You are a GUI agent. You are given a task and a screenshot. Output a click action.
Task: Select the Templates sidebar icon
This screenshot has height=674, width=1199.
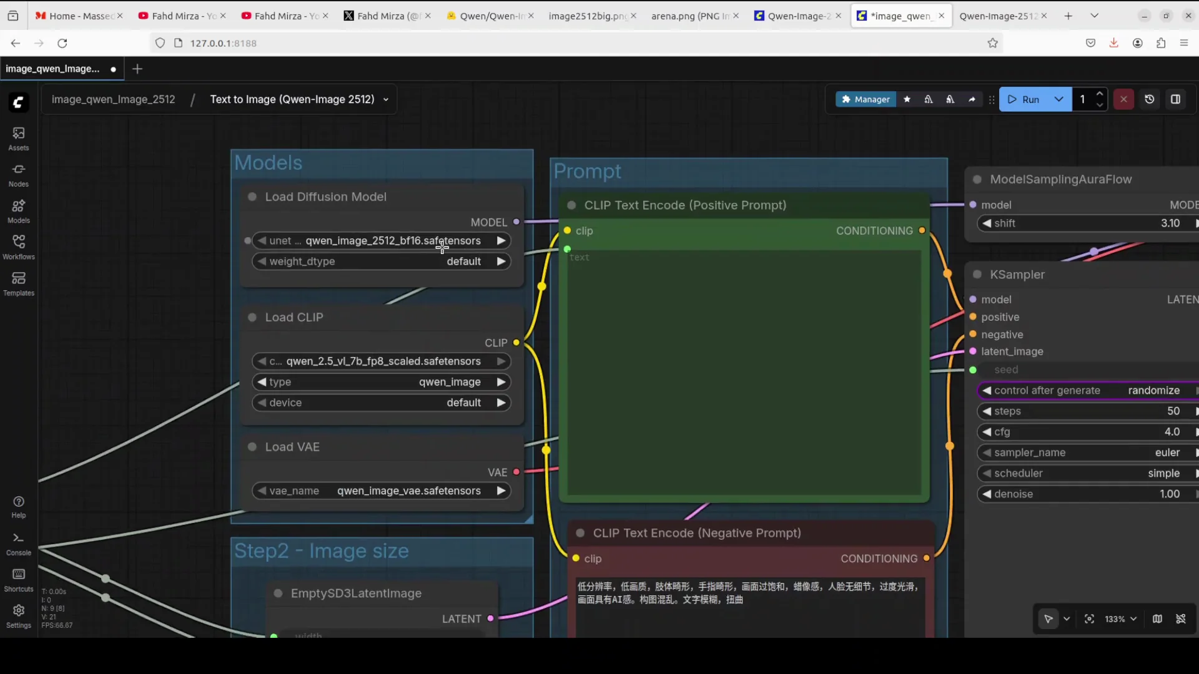pos(18,284)
